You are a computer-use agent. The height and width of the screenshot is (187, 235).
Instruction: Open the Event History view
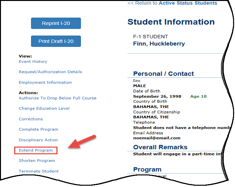coord(33,62)
